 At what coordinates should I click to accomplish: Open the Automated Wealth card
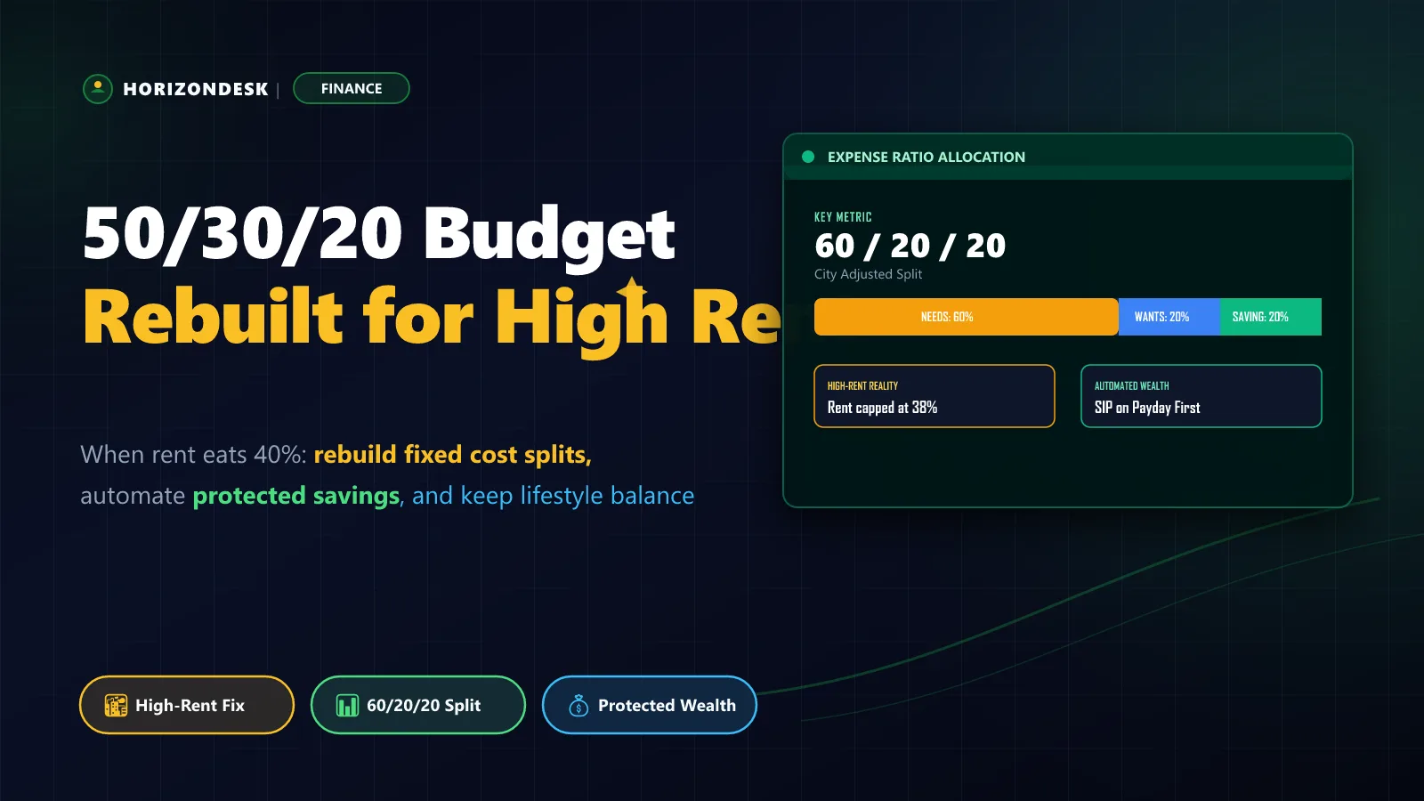pos(1201,396)
